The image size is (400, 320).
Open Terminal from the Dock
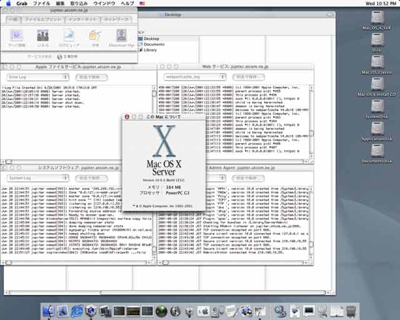[119, 311]
